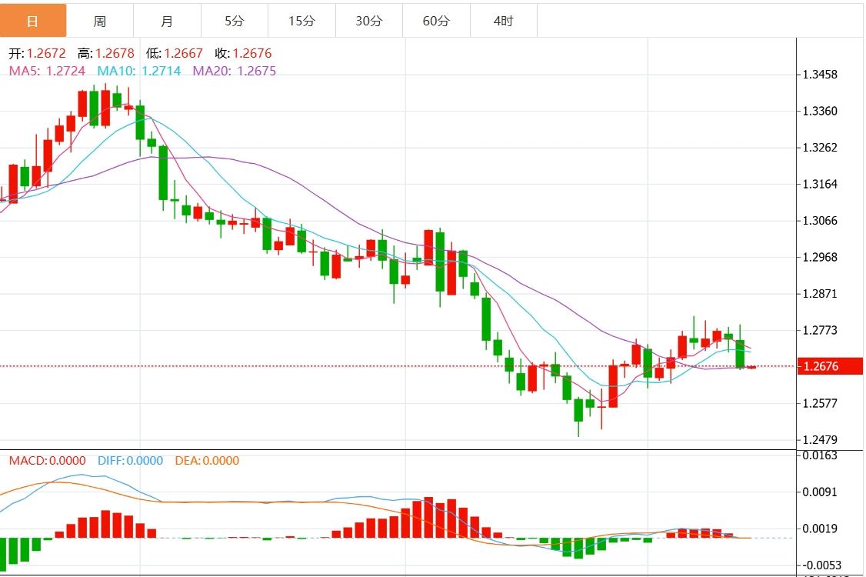Click the MA20 indicator label
This screenshot has height=577, width=866.
[234, 71]
